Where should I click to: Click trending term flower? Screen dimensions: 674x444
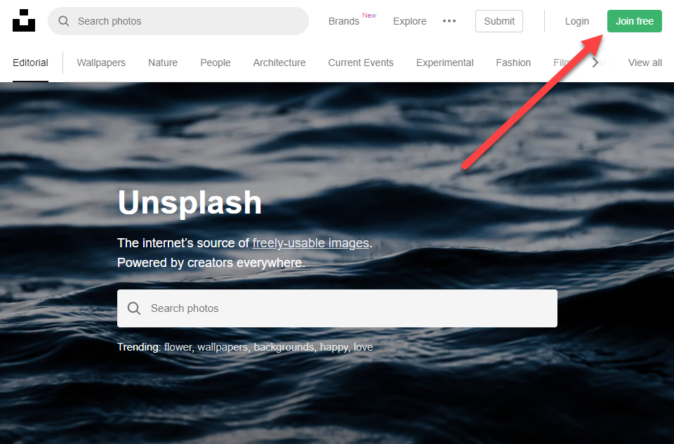tap(178, 347)
